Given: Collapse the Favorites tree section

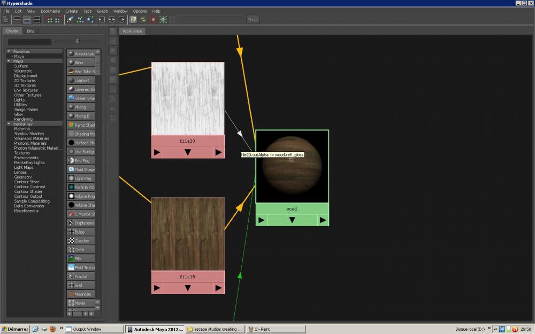Looking at the screenshot, I should 9,52.
